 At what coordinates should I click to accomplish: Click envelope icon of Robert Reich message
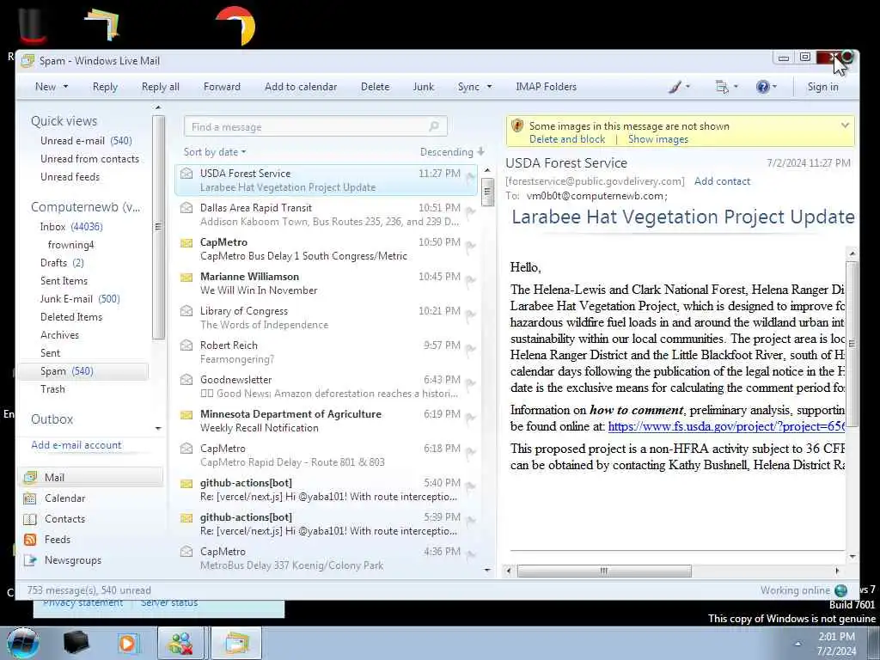pos(186,345)
